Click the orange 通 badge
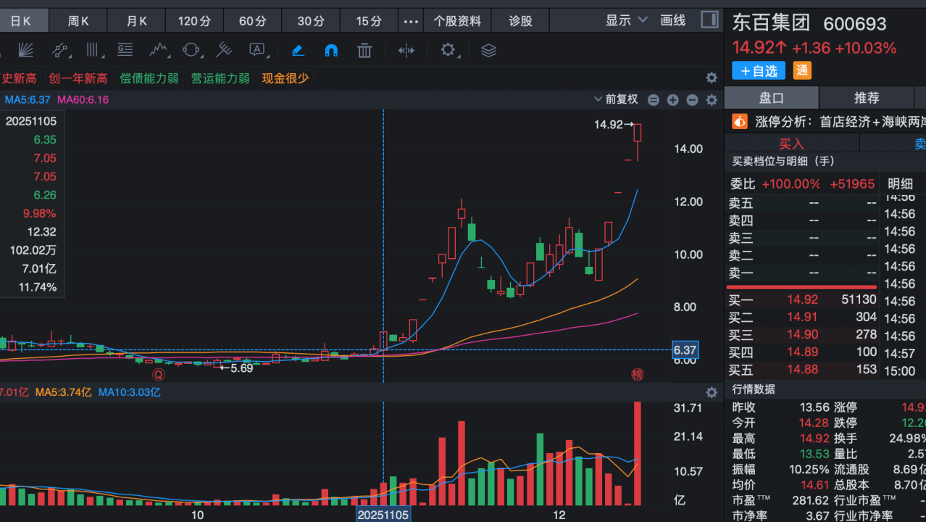Image resolution: width=926 pixels, height=522 pixels. tap(802, 70)
